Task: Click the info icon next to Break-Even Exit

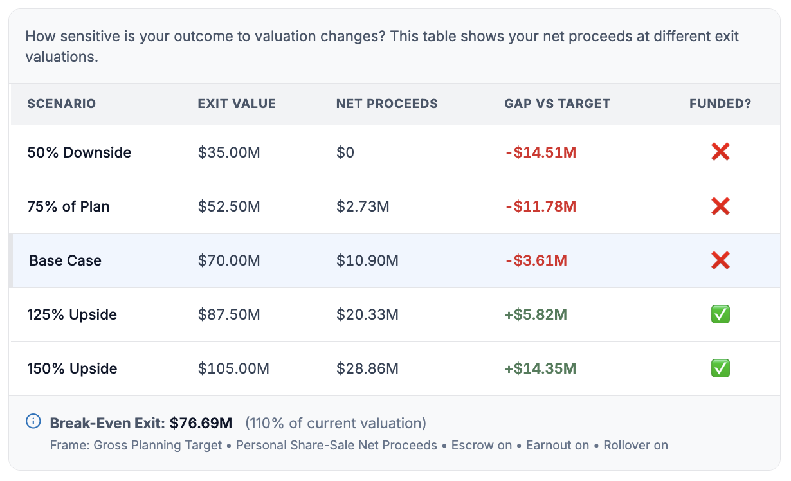Action: [x=33, y=422]
